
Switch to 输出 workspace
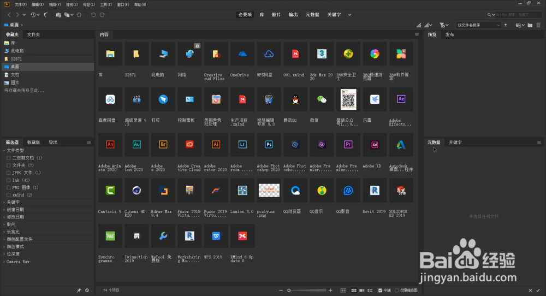293,15
